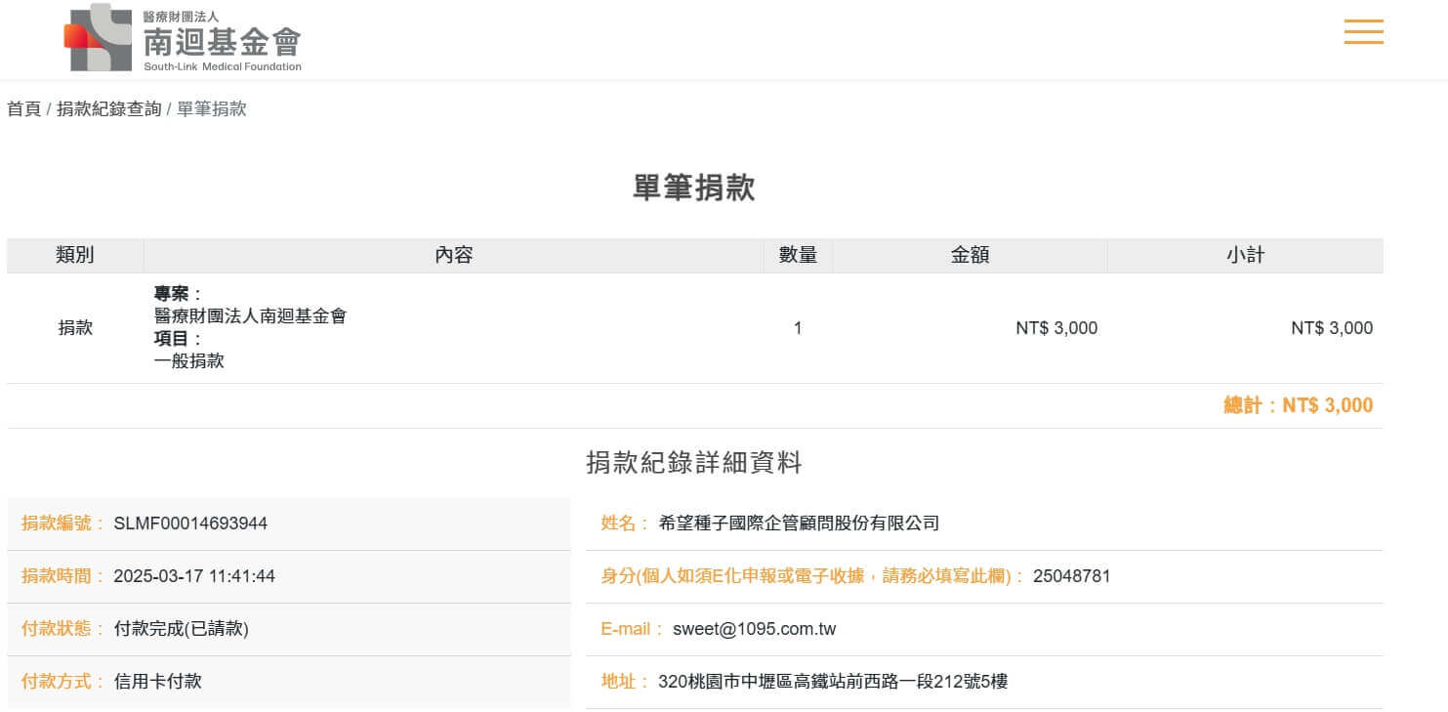Image resolution: width=1448 pixels, height=712 pixels.
Task: Click the 類別 column header
Action: click(x=75, y=256)
